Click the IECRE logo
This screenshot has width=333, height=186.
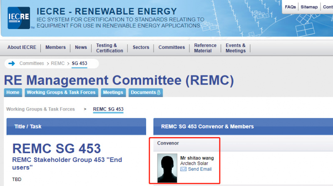[19, 18]
